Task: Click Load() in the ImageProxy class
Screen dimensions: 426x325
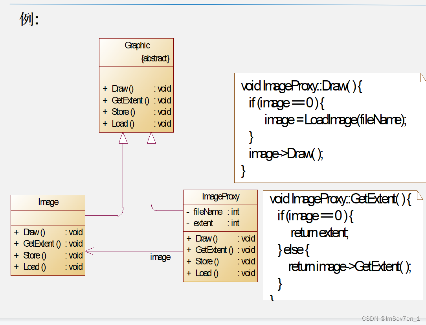Action: pos(207,273)
